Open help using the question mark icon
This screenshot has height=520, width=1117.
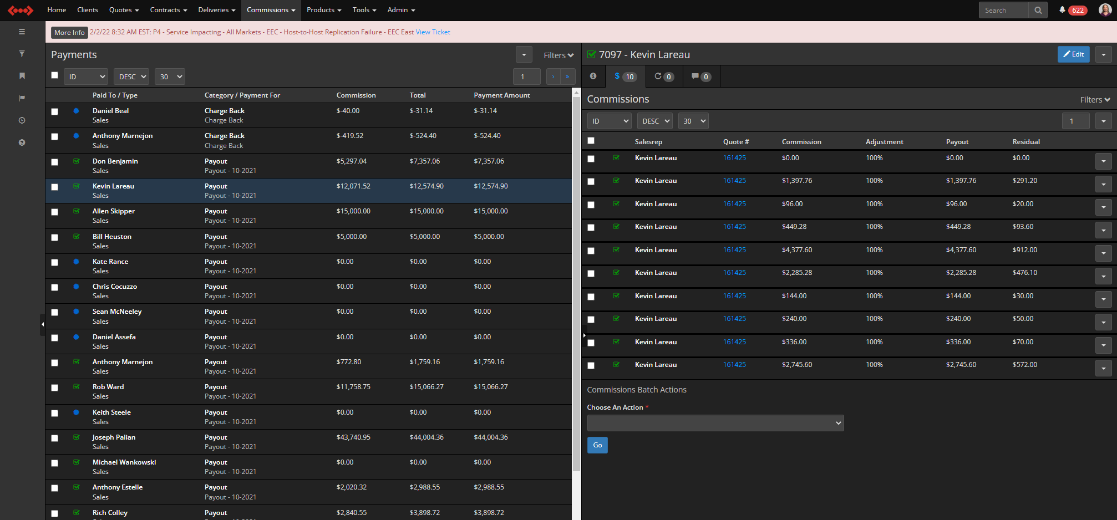pyautogui.click(x=22, y=142)
